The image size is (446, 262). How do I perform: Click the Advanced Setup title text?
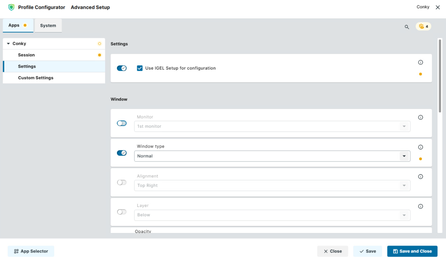coord(90,7)
